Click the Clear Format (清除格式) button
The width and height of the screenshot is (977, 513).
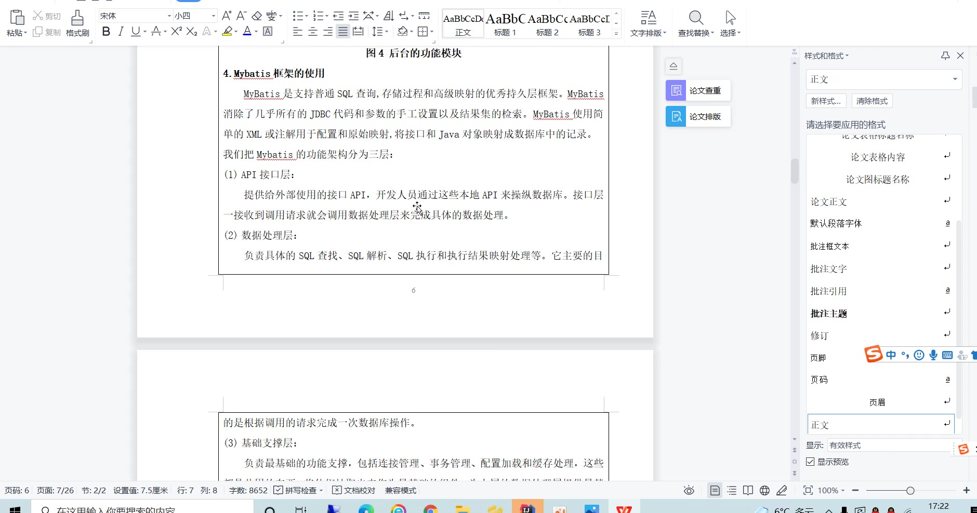(872, 101)
